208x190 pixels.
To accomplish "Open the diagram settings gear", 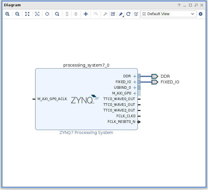I will [201, 14].
